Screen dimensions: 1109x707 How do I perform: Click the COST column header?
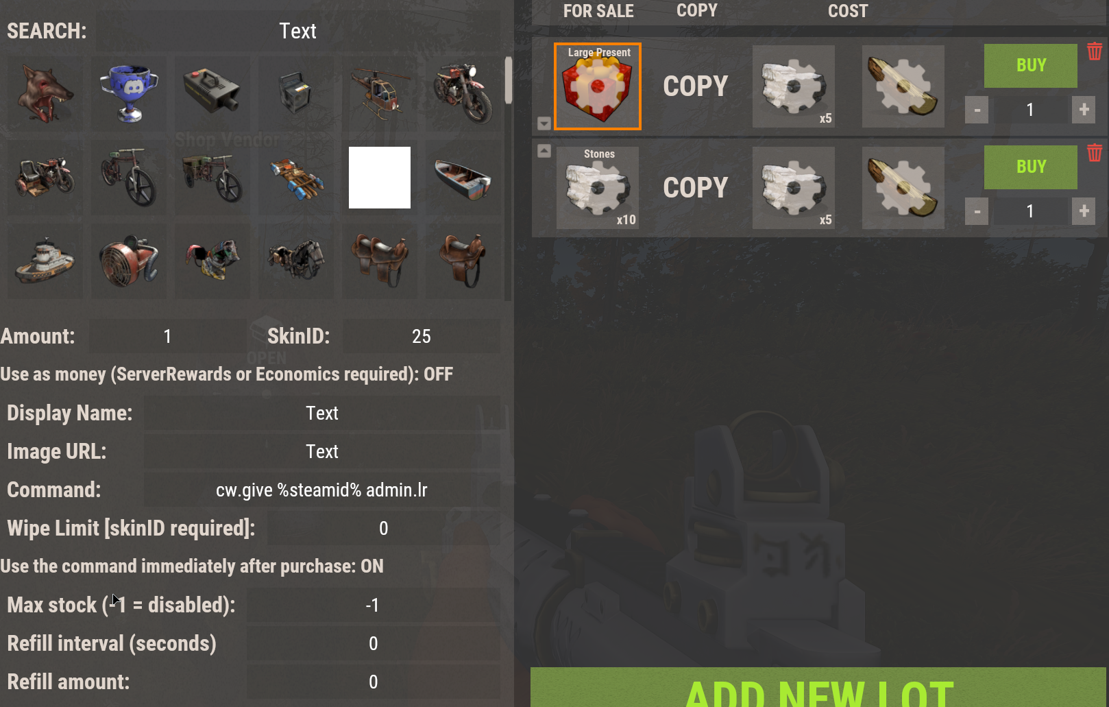pos(848,11)
